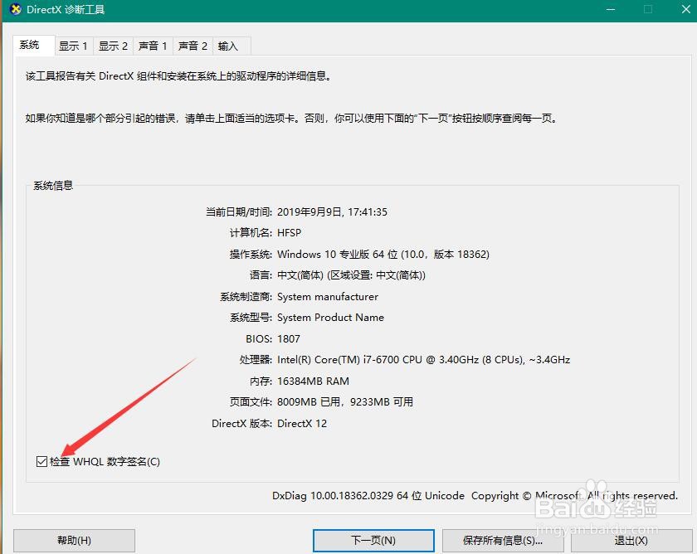Screen dimensions: 697x554
Task: Click the DirectX icon in the title bar
Action: click(16, 9)
